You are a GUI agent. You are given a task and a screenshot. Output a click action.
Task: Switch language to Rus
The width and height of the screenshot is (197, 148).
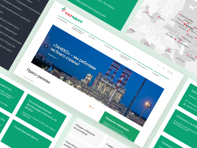click(169, 71)
